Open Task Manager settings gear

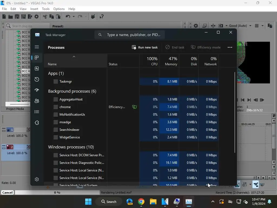click(x=37, y=179)
